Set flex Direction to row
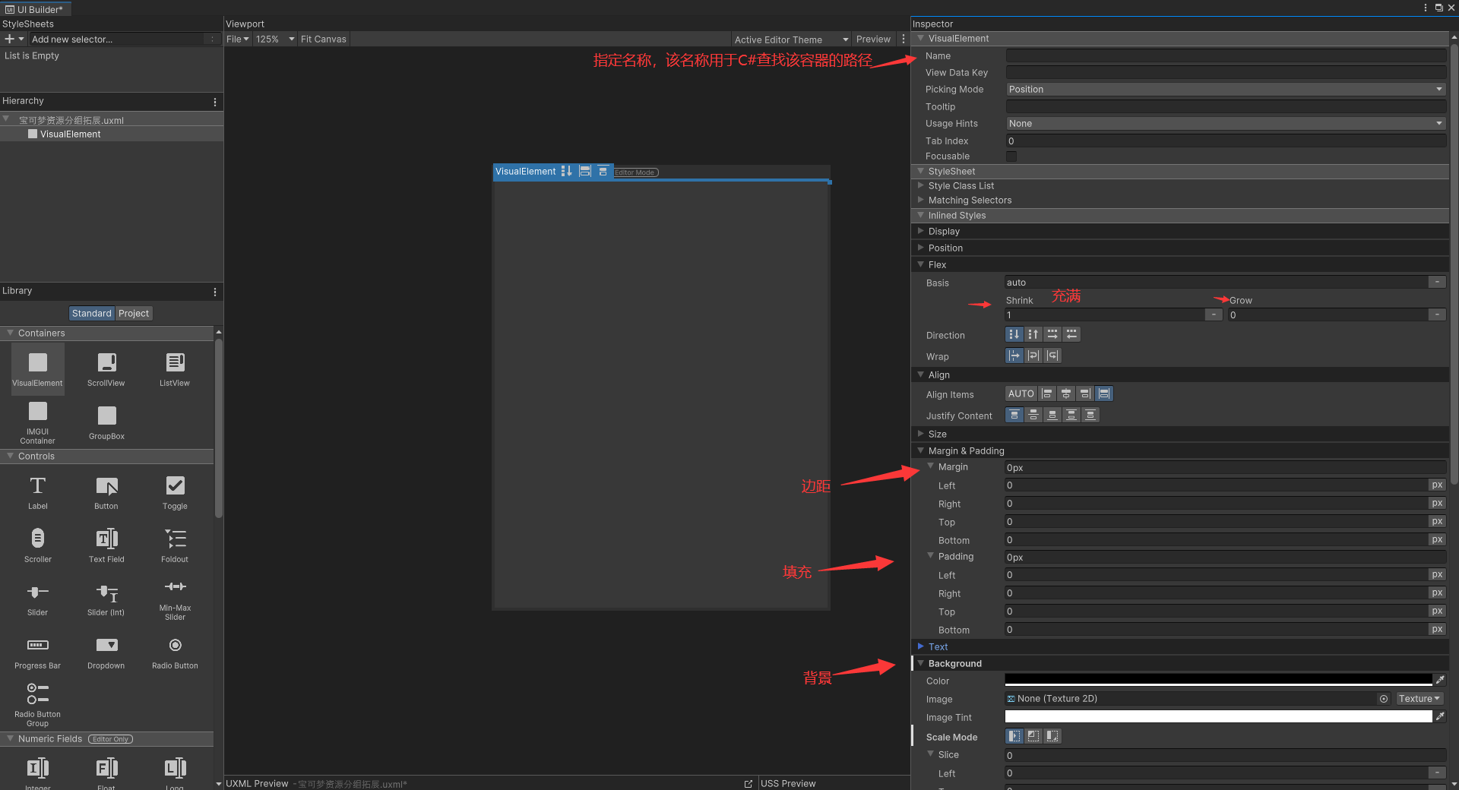Image resolution: width=1459 pixels, height=790 pixels. click(1052, 334)
